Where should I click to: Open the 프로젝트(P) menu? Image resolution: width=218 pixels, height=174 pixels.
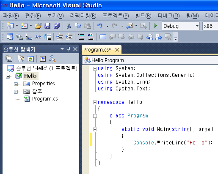pos(116,16)
